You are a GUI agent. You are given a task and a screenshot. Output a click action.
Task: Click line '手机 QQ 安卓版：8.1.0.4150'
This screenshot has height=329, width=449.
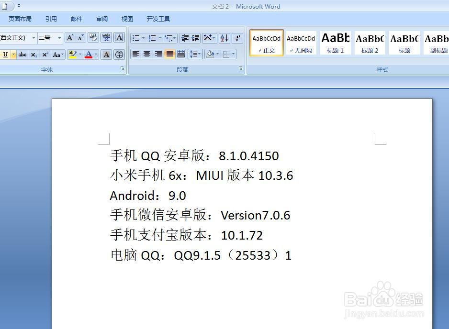point(194,155)
